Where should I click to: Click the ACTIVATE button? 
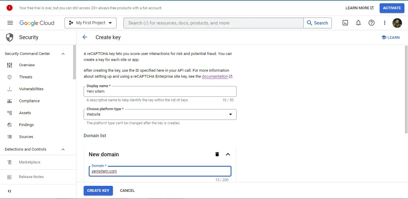click(392, 8)
